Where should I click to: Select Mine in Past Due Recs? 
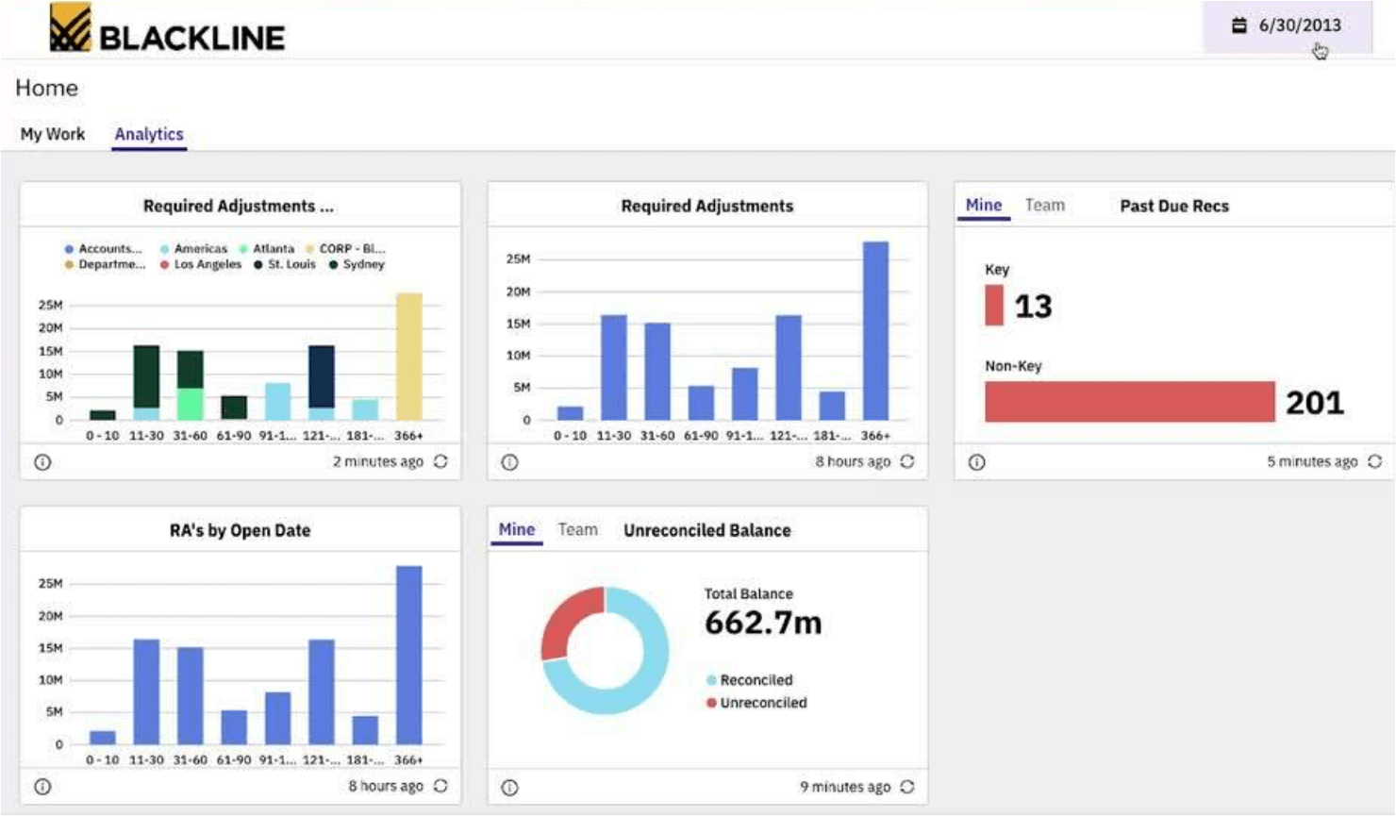coord(983,206)
